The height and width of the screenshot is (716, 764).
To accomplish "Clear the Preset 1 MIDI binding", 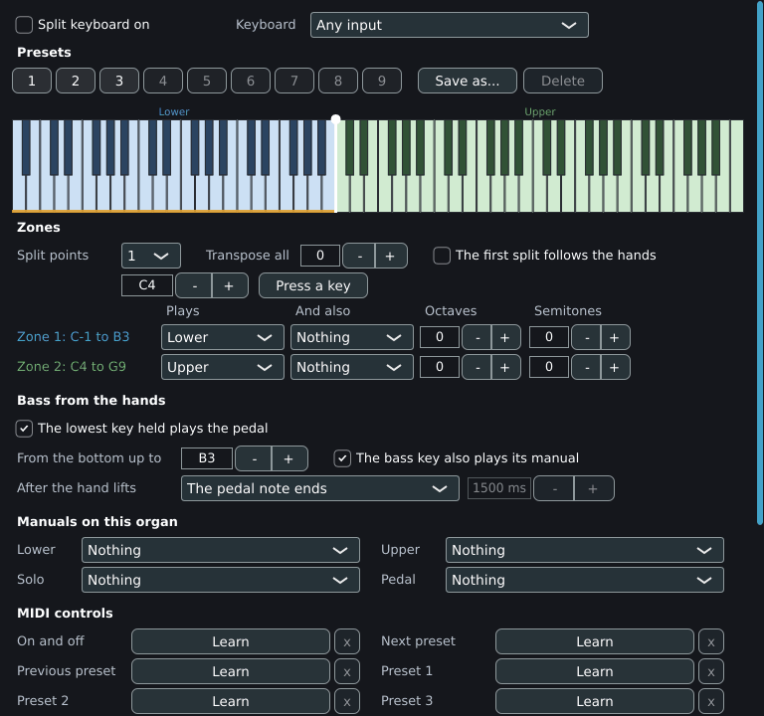I will 711,671.
